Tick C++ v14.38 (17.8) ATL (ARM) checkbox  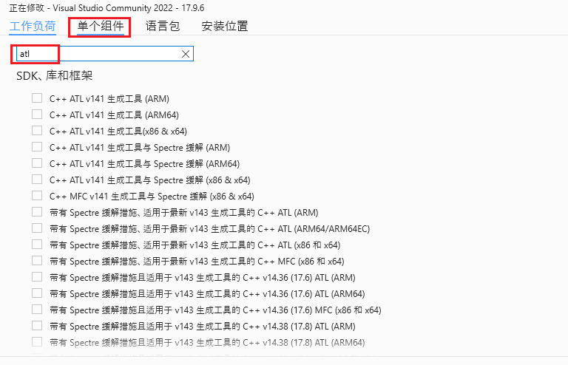tap(37, 326)
